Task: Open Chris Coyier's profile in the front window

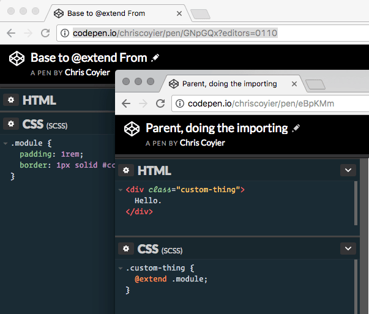Action: 202,143
